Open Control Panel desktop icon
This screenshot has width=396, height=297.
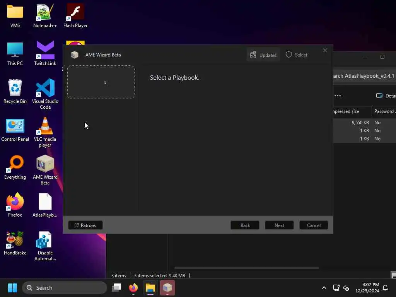[x=15, y=130]
